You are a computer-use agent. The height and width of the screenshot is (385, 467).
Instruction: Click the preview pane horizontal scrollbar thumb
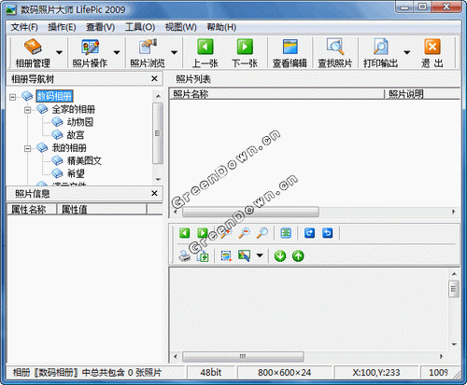243,356
